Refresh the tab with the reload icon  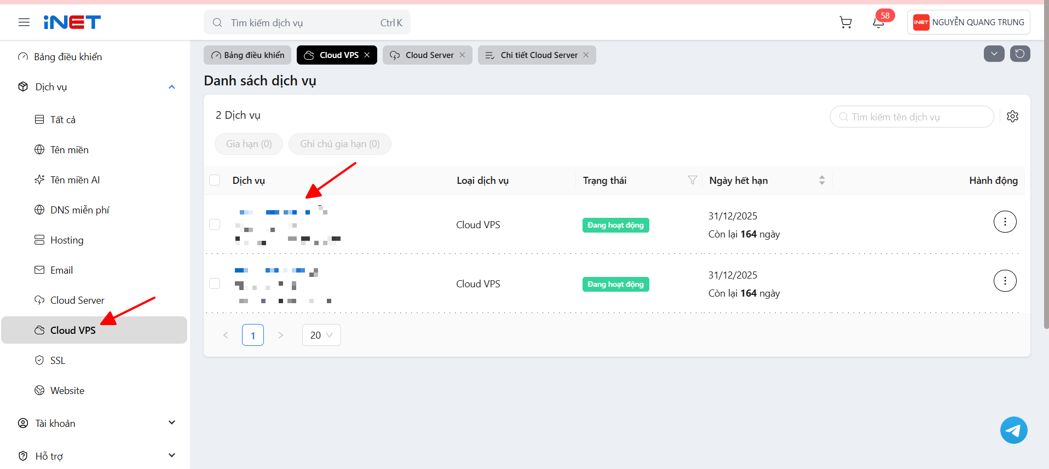pos(1020,54)
